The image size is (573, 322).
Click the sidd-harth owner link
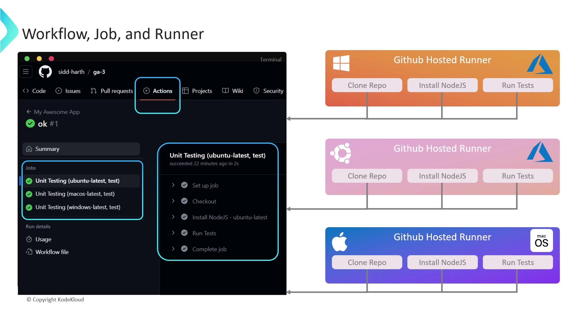pyautogui.click(x=71, y=72)
